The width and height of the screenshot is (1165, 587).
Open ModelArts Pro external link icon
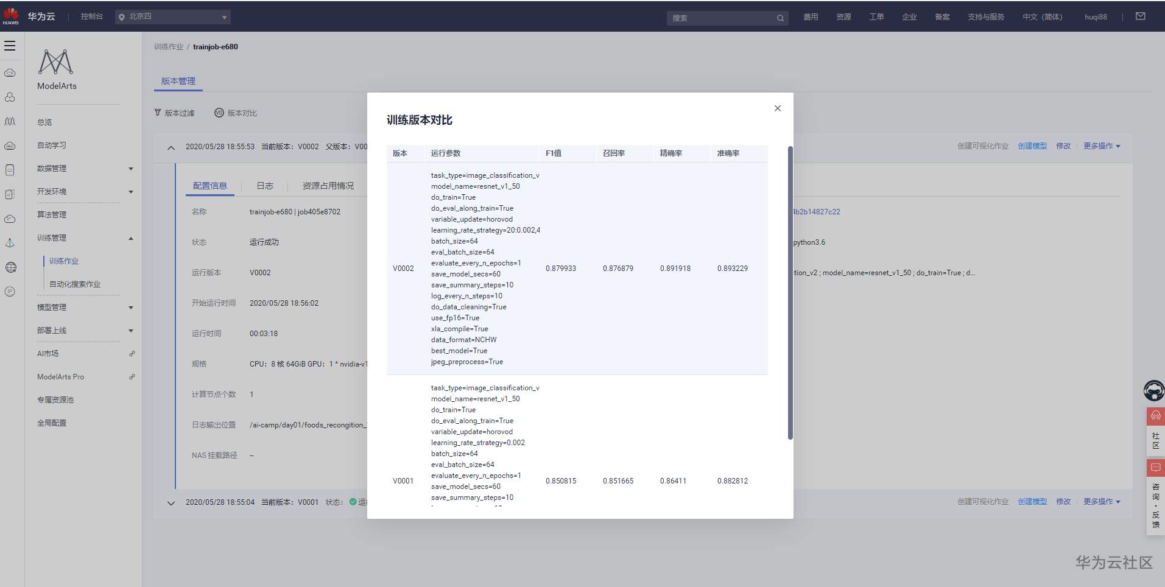(132, 377)
